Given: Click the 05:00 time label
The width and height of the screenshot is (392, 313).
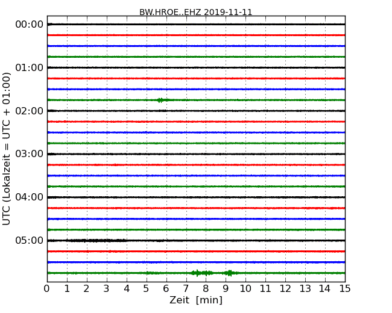Looking at the screenshot, I should [30, 240].
